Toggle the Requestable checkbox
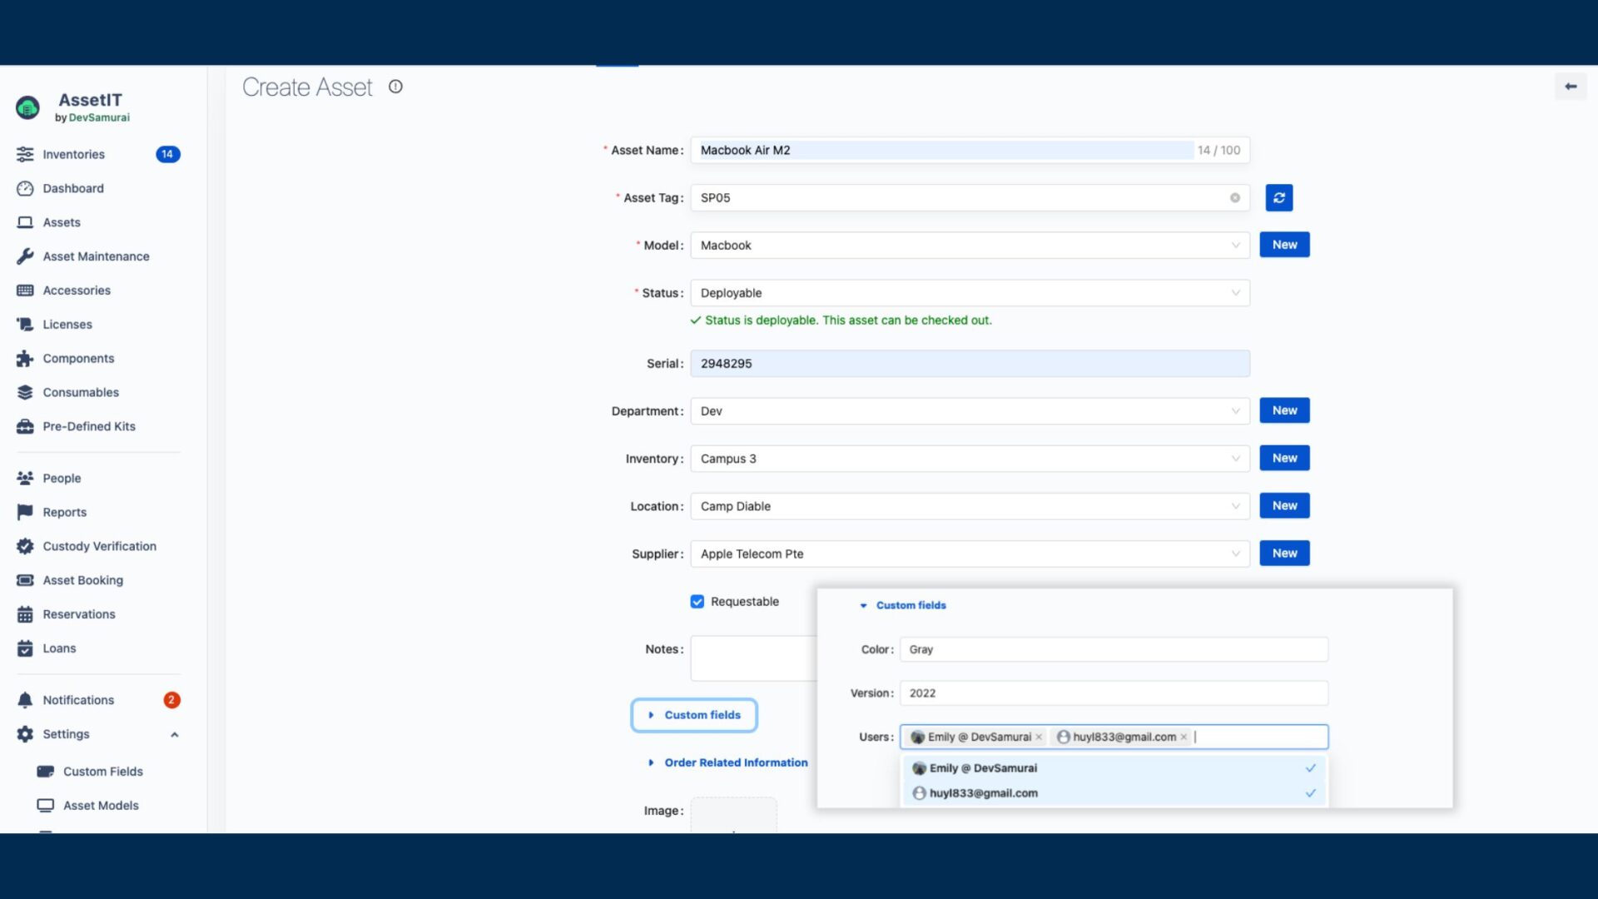 [x=697, y=602]
